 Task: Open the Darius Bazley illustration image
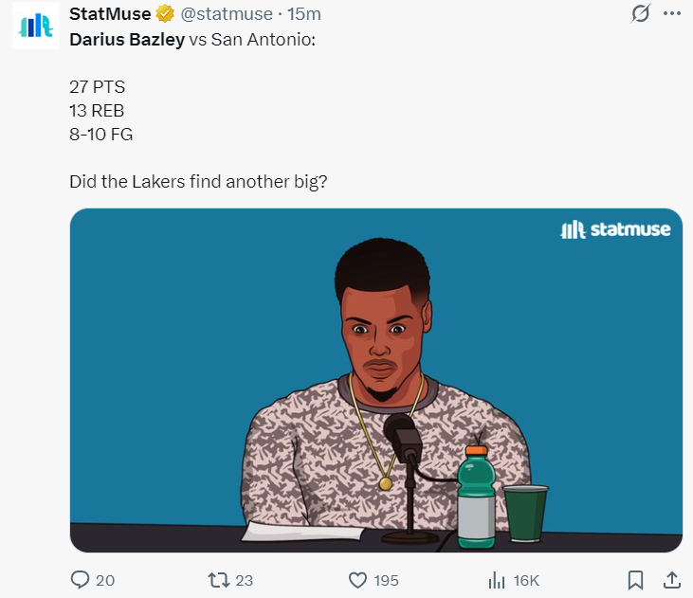click(376, 381)
